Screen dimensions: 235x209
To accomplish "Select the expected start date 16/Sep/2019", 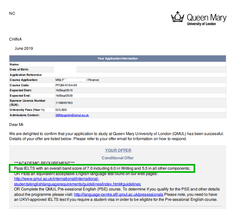I will (x=64, y=90).
